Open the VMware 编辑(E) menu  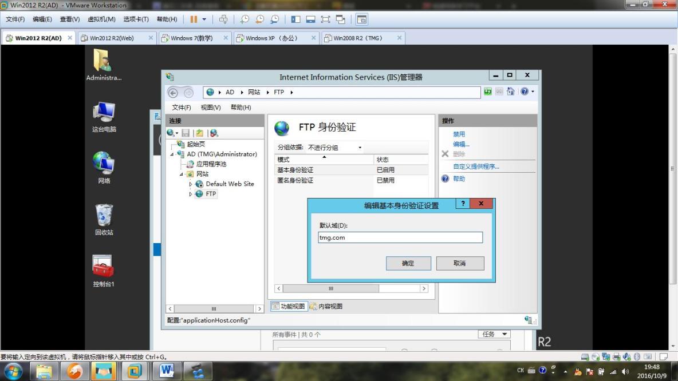pos(42,19)
